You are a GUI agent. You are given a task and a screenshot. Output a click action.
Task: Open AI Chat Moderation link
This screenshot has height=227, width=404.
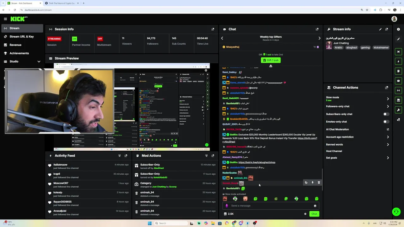[357, 129]
